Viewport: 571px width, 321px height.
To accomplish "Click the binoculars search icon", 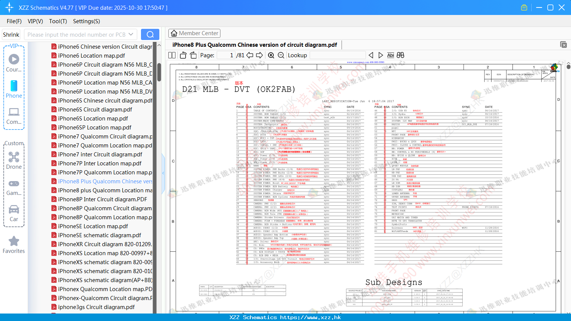I will click(400, 55).
